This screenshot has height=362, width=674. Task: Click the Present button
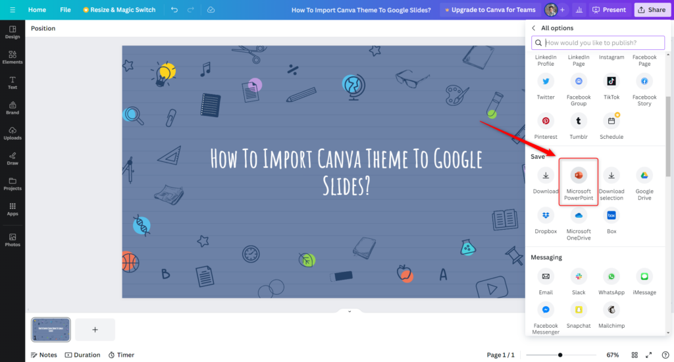point(609,10)
